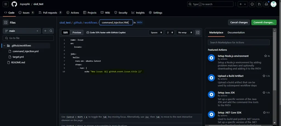The image size is (281, 126).
Task: Click the Cancel changes button
Action: [239, 22]
